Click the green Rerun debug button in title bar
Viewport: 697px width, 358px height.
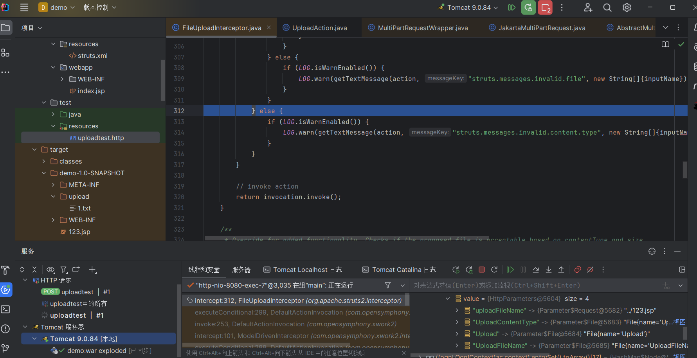[x=528, y=7]
